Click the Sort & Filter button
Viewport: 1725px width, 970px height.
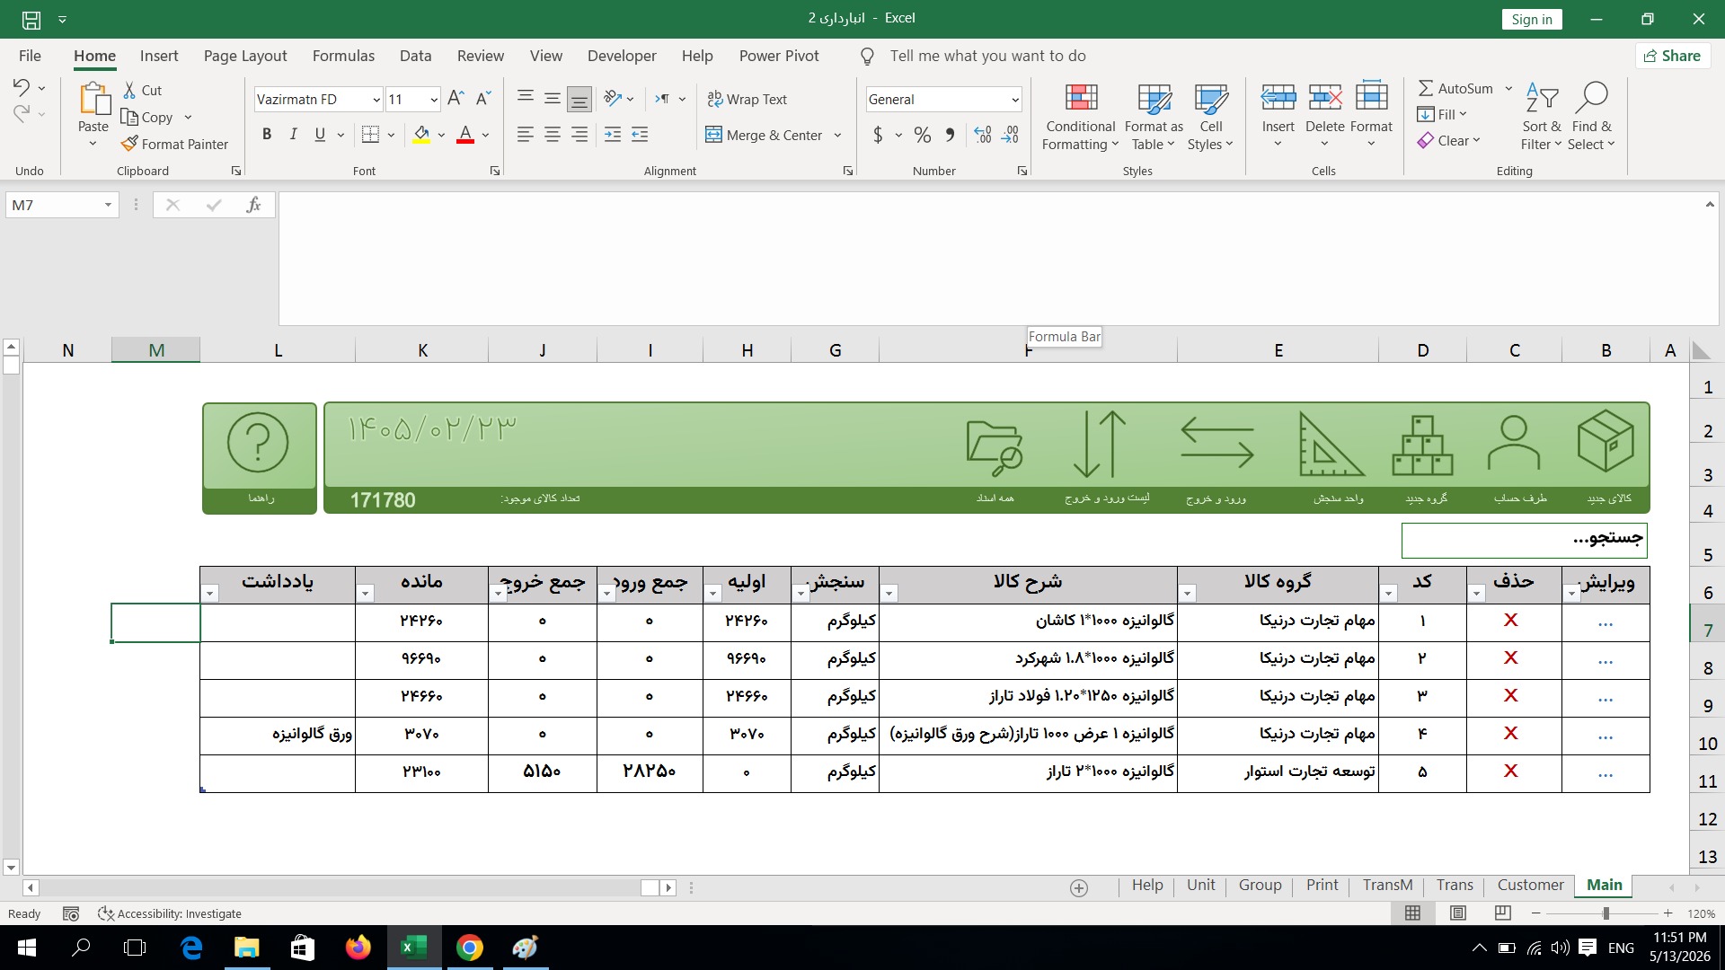[x=1542, y=117]
